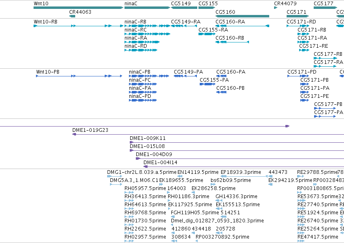Image resolution: width=344 pixels, height=243 pixels.
Task: Select transcript CG5177-RA
Action: 325,66
